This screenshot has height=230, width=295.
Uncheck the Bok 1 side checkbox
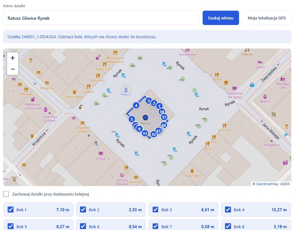tap(11, 209)
